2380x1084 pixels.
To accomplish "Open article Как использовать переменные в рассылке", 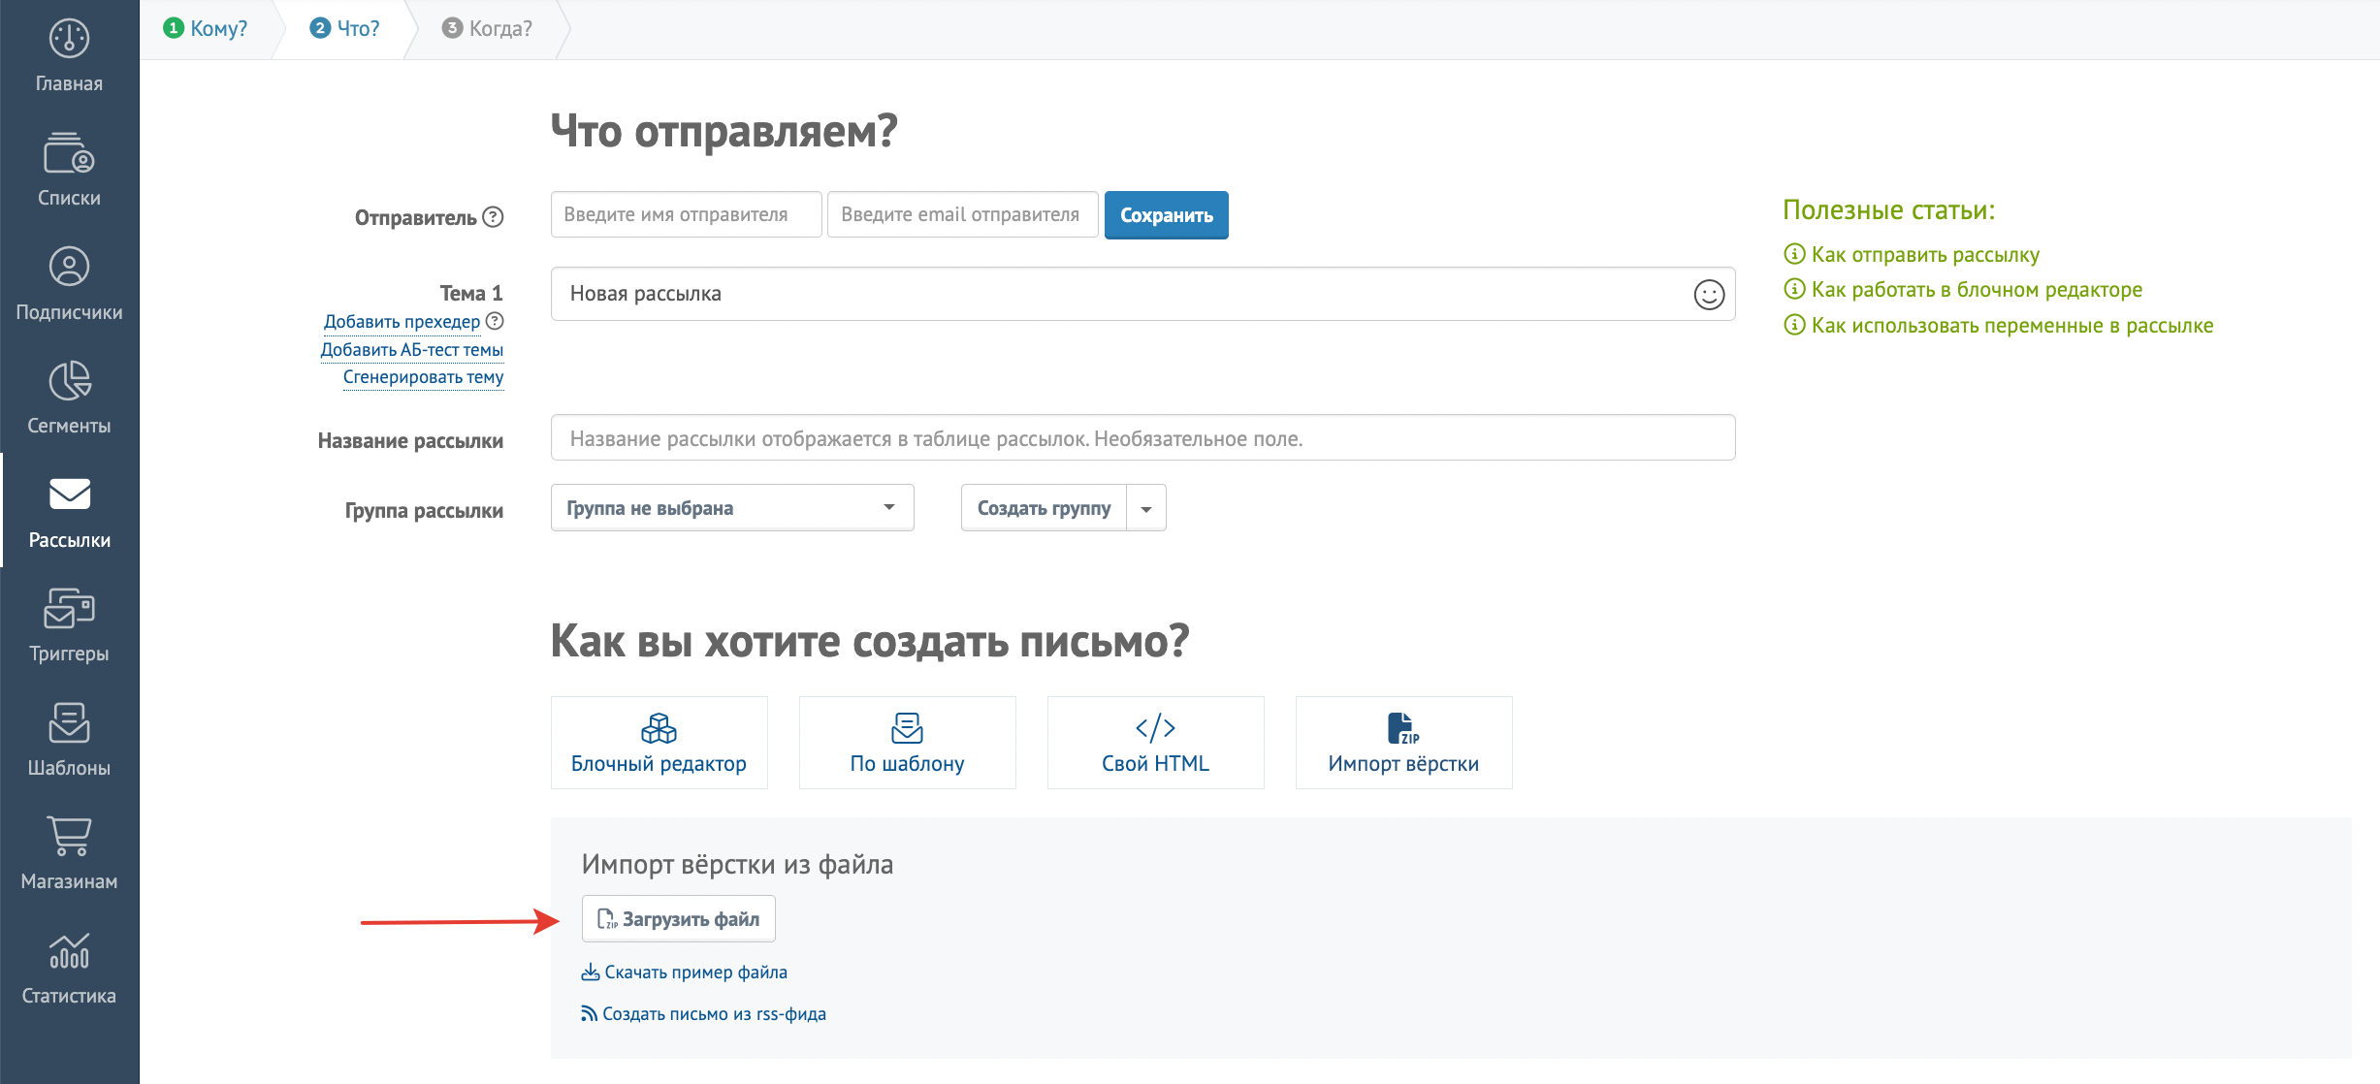I will click(x=2012, y=325).
